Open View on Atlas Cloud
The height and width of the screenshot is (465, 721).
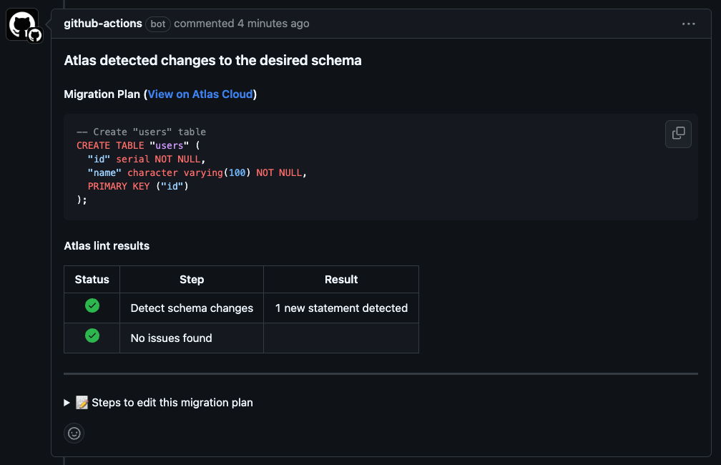[200, 94]
